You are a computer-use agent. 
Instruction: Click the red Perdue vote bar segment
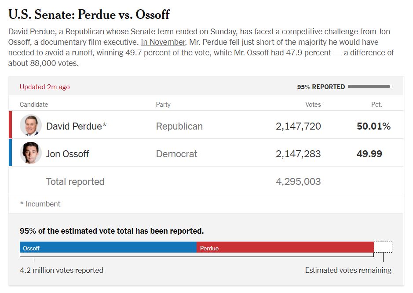(x=285, y=248)
